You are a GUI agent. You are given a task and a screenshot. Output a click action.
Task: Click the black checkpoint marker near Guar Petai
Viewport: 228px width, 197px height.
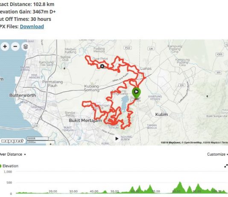[102, 66]
